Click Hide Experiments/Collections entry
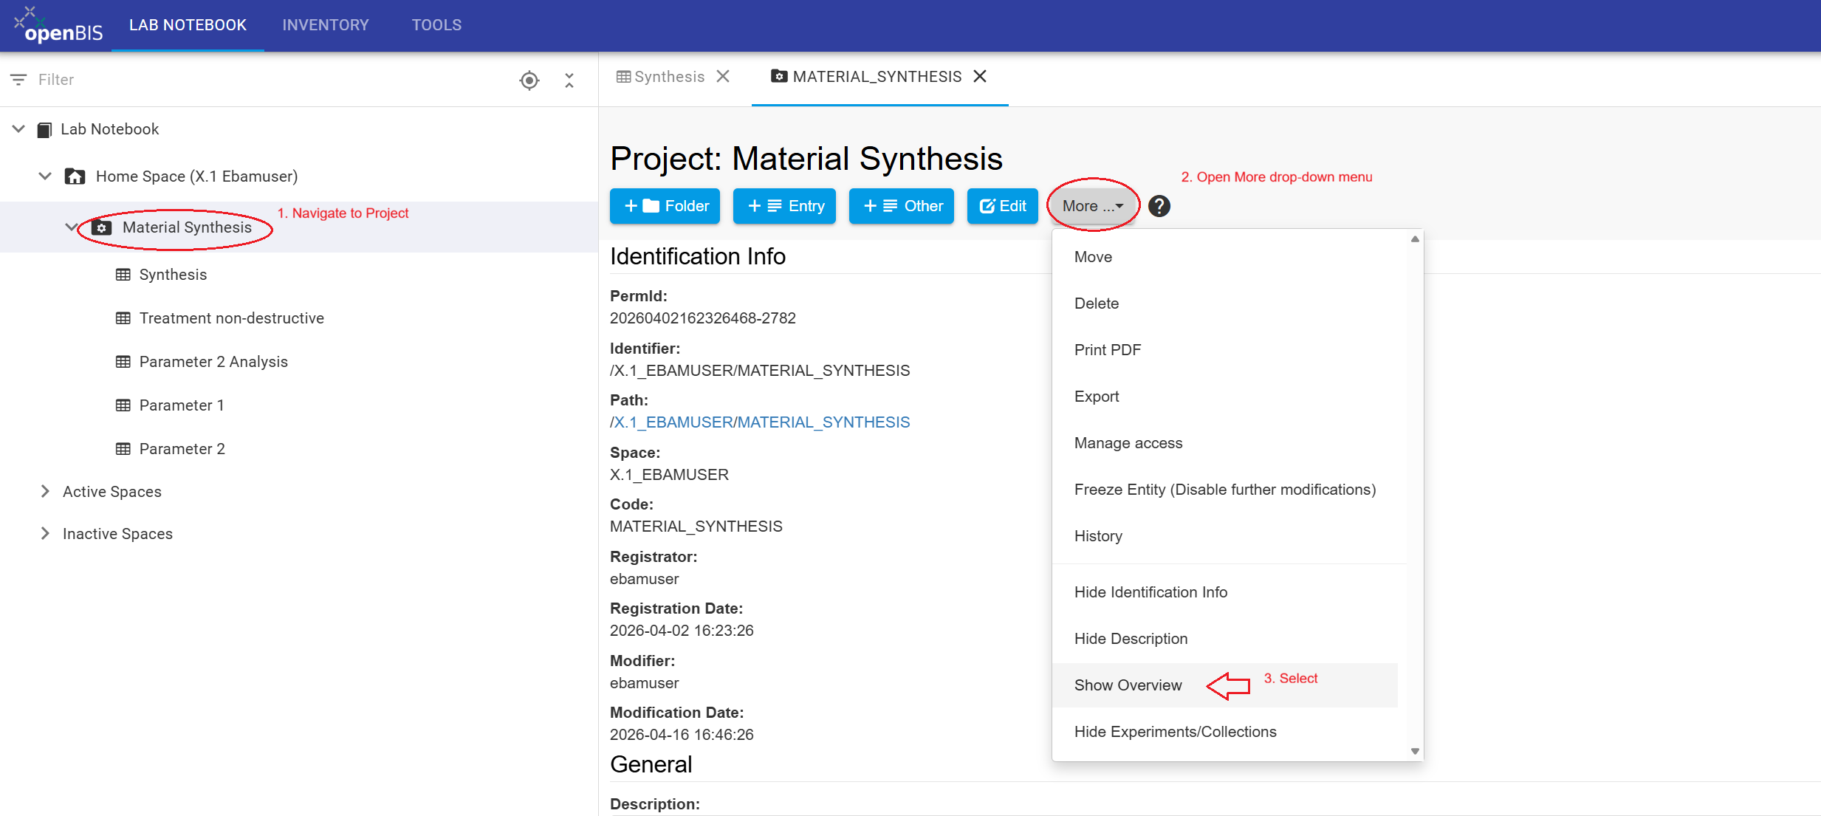Viewport: 1821px width, 816px height. click(x=1175, y=732)
